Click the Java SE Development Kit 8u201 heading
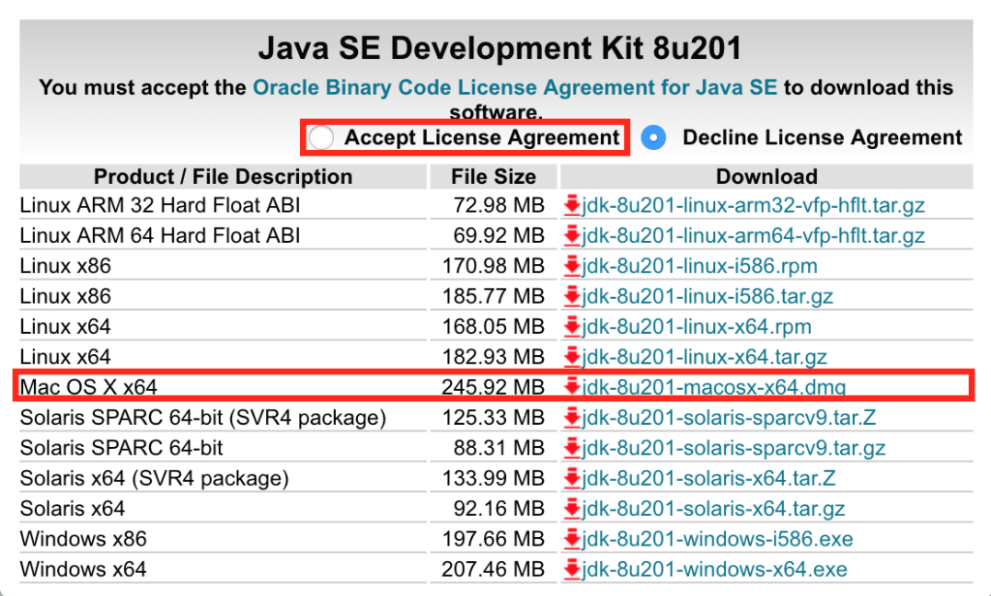Image resolution: width=991 pixels, height=596 pixels. click(x=500, y=48)
